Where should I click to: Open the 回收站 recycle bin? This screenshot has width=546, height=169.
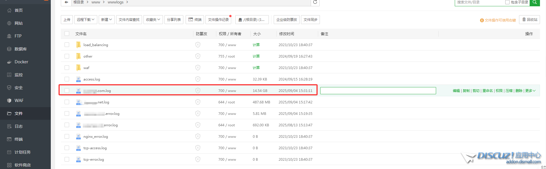pos(529,20)
